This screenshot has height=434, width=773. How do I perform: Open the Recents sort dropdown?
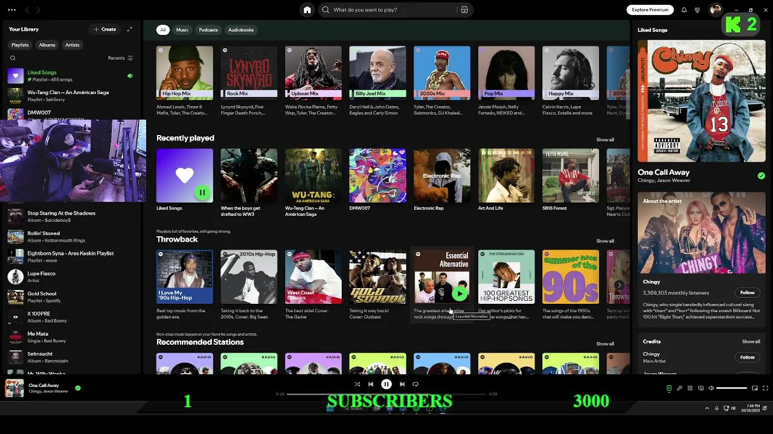(120, 58)
